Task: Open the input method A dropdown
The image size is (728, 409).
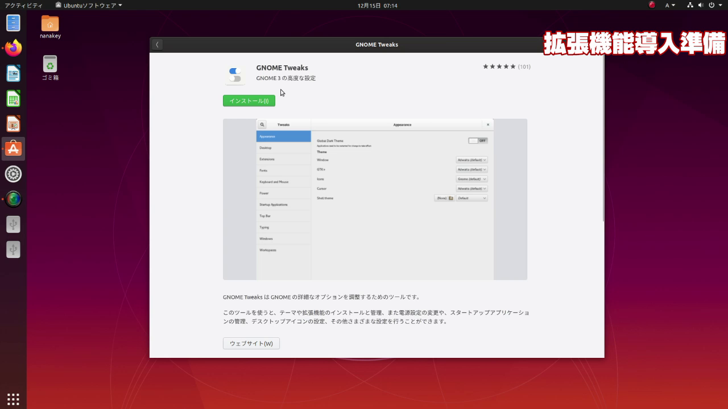Action: coord(670,5)
